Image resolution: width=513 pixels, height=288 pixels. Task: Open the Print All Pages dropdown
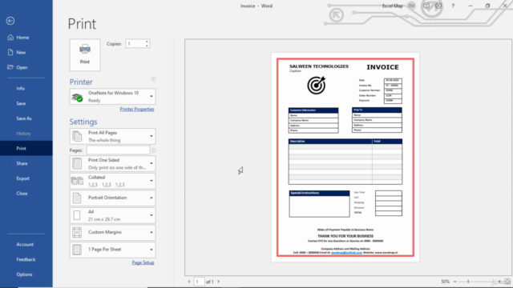[112, 136]
